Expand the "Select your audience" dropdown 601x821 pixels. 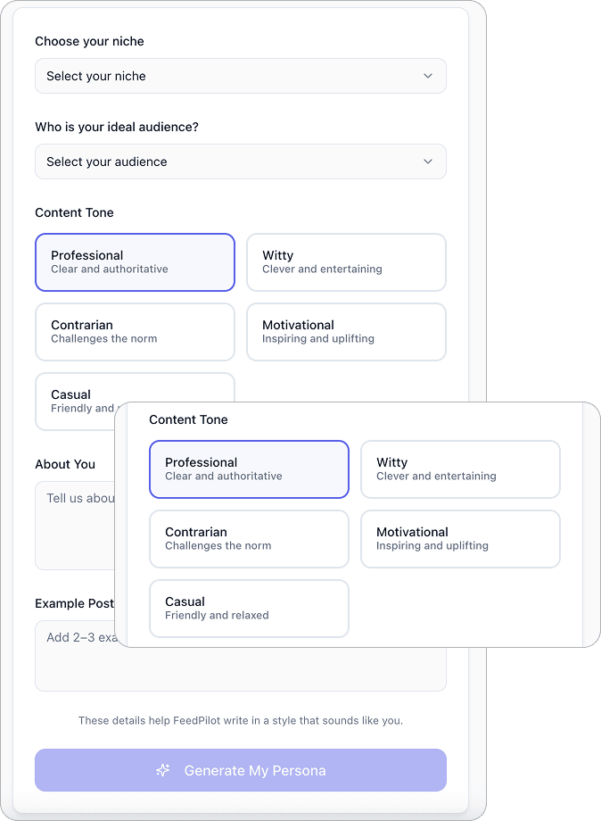240,162
